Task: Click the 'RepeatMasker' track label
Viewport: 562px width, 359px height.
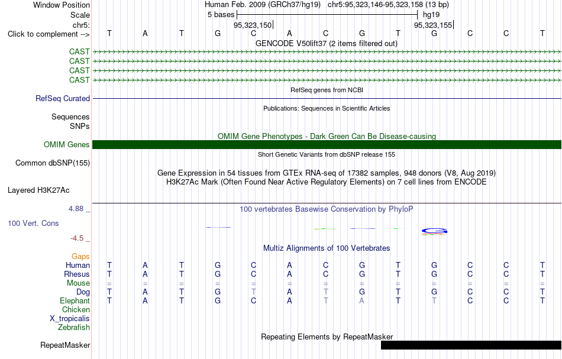Action: click(65, 345)
